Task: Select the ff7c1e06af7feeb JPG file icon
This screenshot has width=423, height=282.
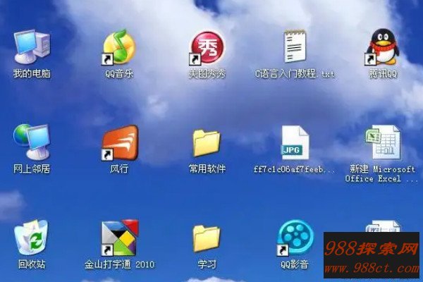Action: [x=295, y=142]
